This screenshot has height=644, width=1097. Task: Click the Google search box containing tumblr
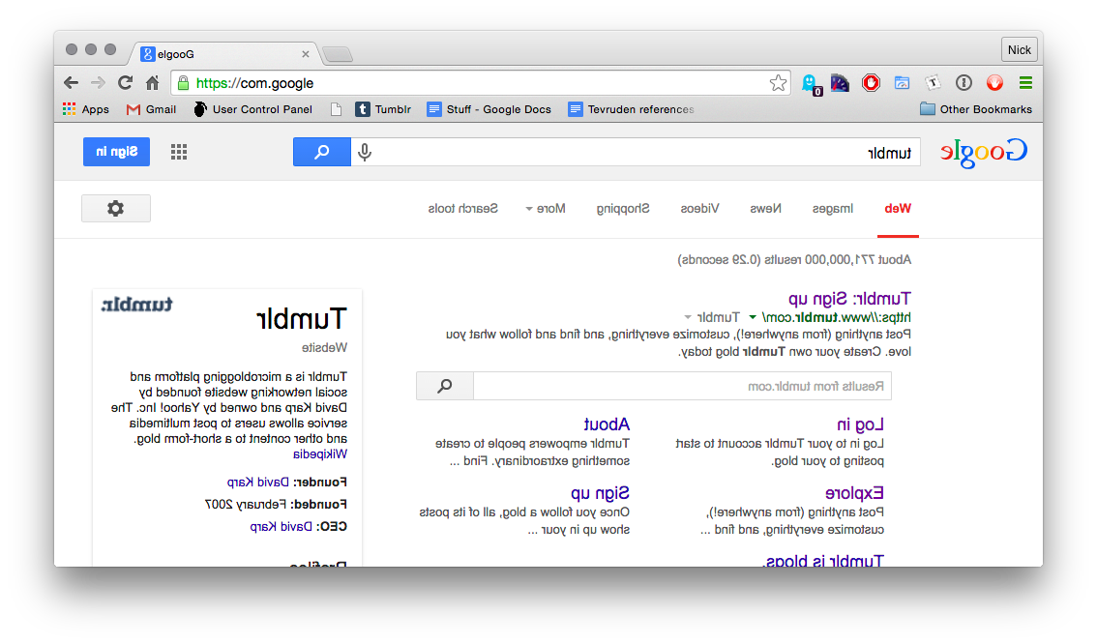coord(636,152)
